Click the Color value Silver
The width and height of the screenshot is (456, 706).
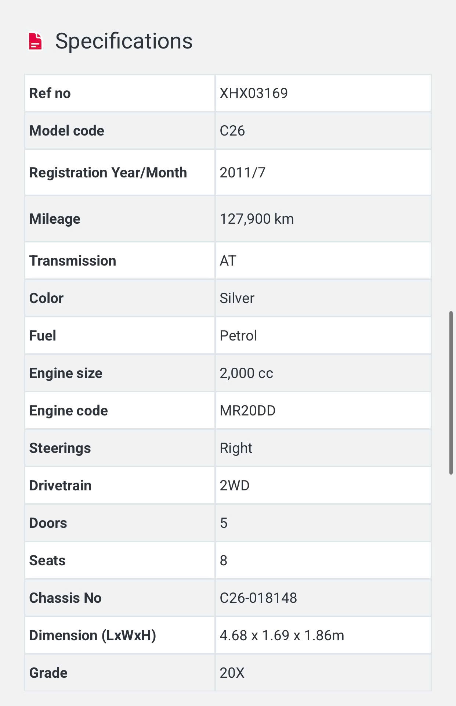237,298
